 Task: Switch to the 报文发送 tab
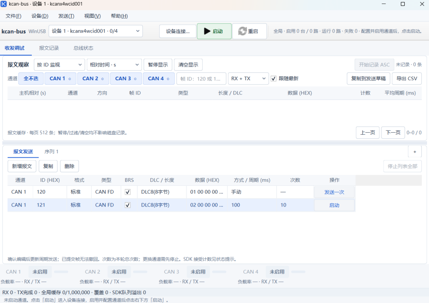point(23,152)
